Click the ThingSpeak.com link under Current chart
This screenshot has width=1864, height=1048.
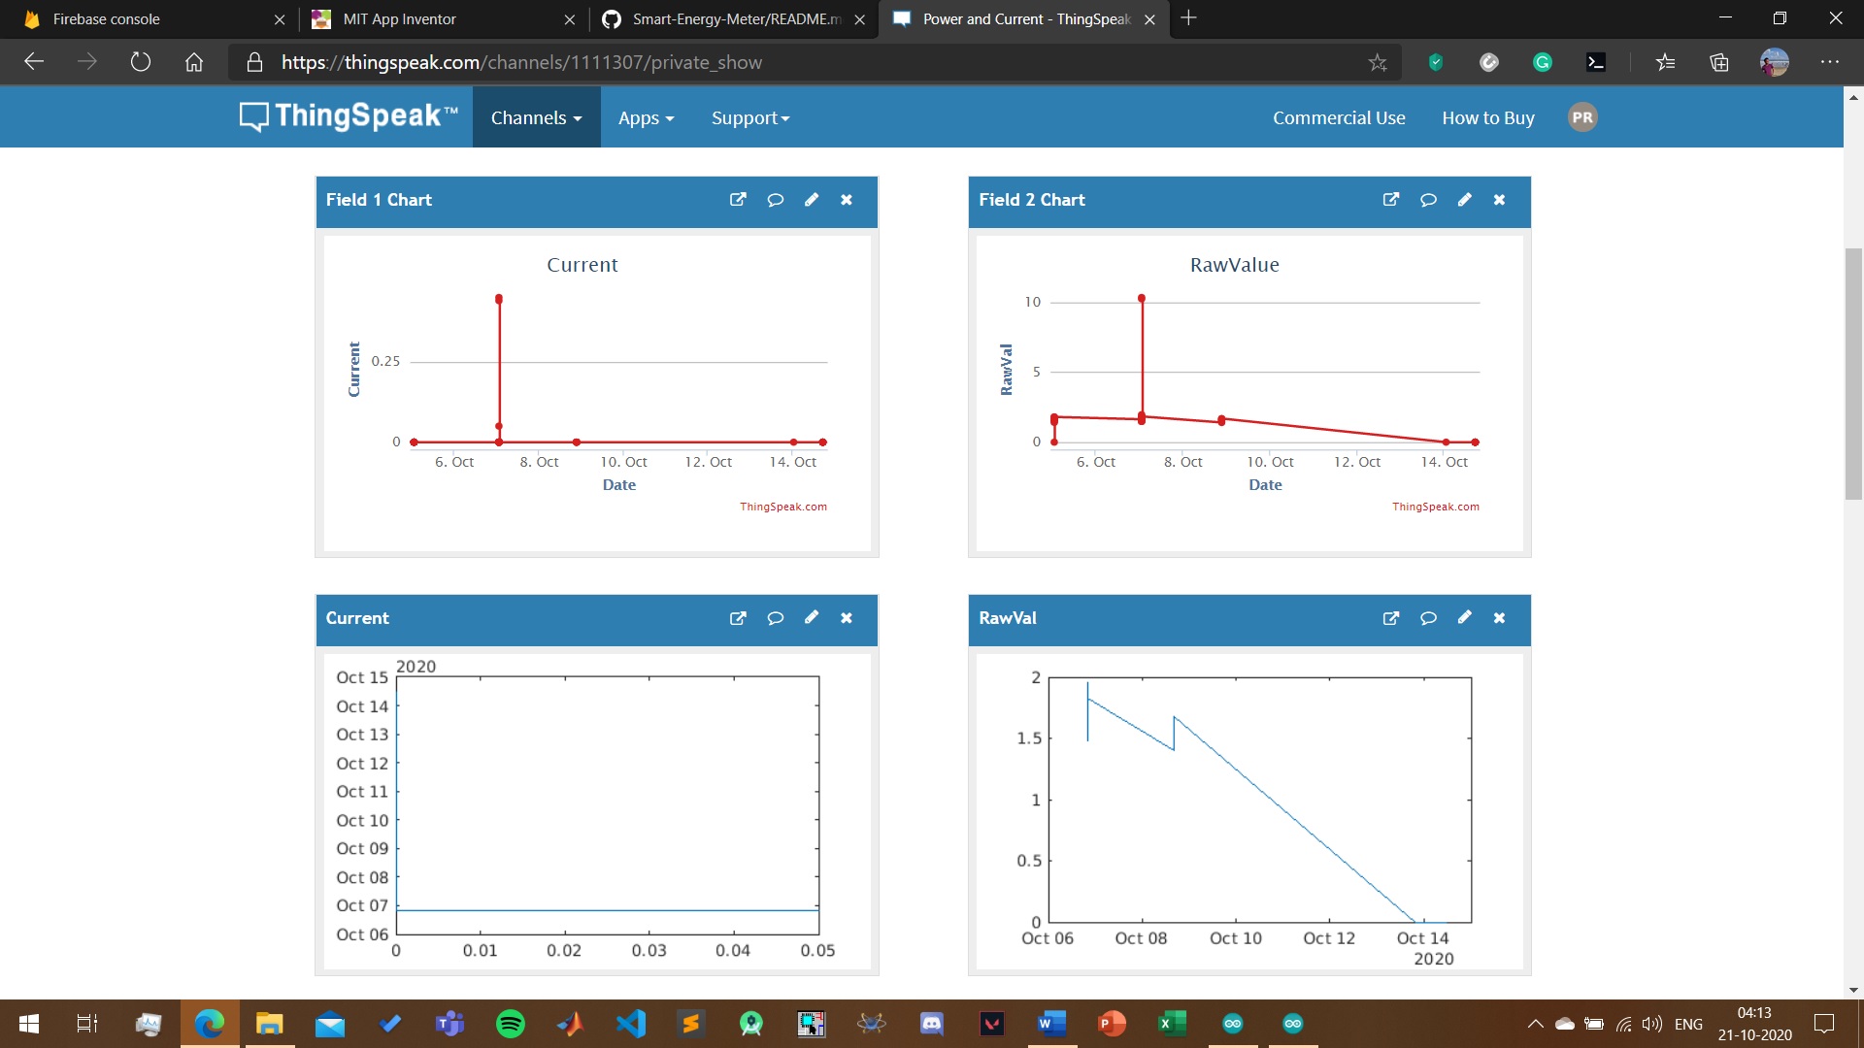tap(782, 507)
